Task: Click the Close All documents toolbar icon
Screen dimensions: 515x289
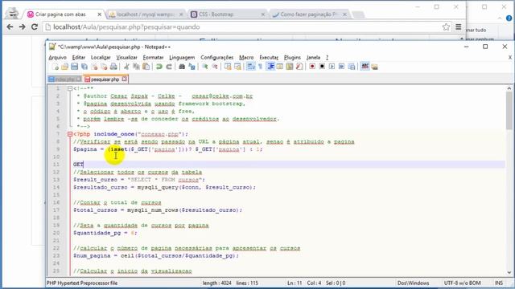Action: 104,67
